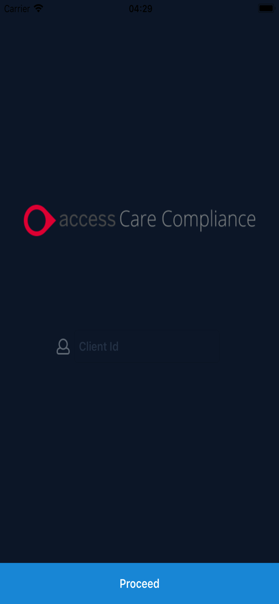Tap the 04:29 clock in status bar
Image resolution: width=279 pixels, height=604 pixels.
[140, 9]
